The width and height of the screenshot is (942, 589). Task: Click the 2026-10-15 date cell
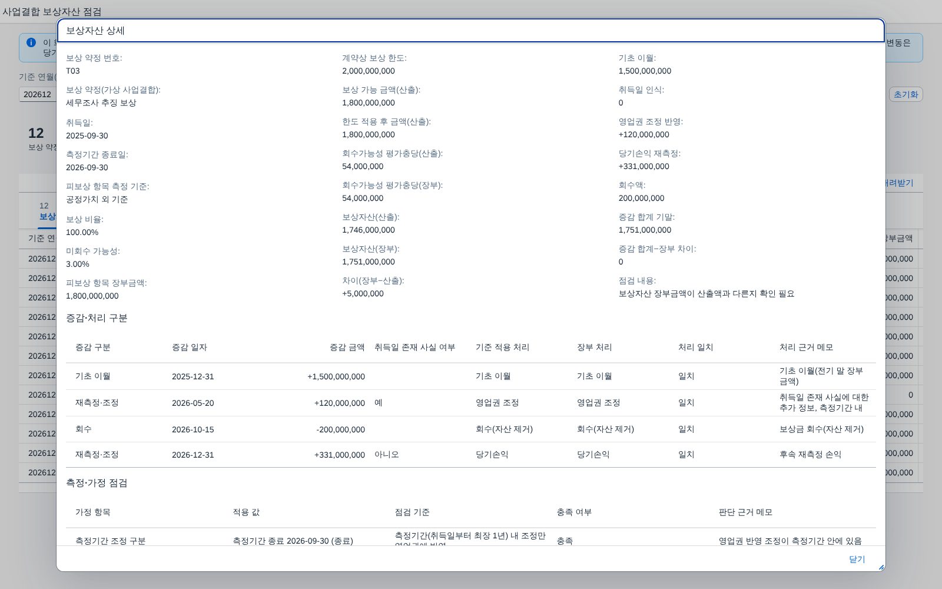click(193, 429)
